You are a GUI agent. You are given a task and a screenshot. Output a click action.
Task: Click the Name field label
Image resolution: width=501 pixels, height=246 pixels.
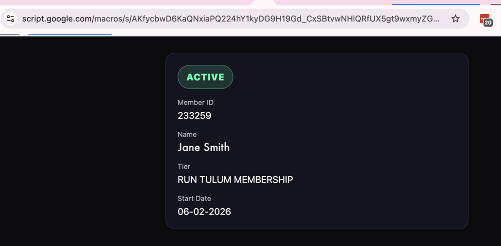click(x=187, y=134)
